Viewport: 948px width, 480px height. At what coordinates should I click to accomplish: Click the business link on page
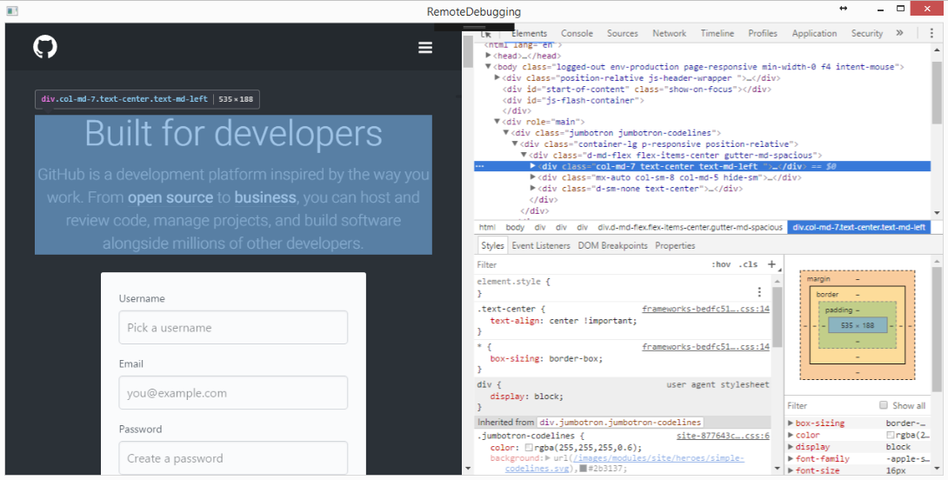(264, 197)
